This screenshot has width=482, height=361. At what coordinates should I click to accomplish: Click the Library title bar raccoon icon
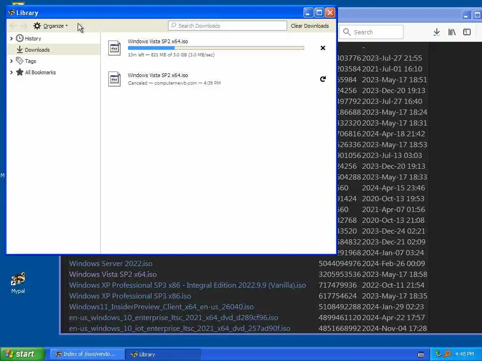click(11, 13)
